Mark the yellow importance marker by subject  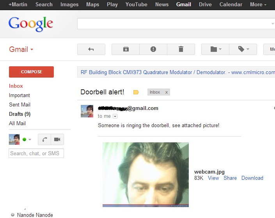pos(136,92)
